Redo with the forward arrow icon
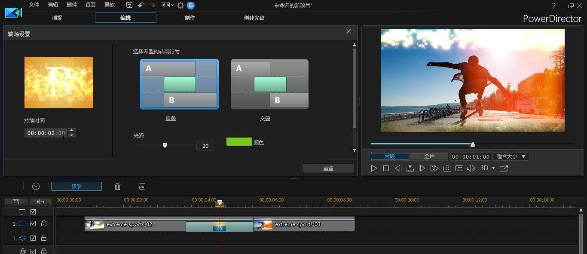This screenshot has height=254, width=587. click(152, 5)
